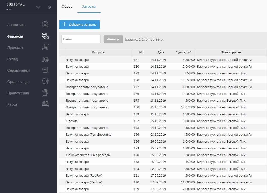
Task: Select the Finances coins icon
Action: (x=45, y=36)
